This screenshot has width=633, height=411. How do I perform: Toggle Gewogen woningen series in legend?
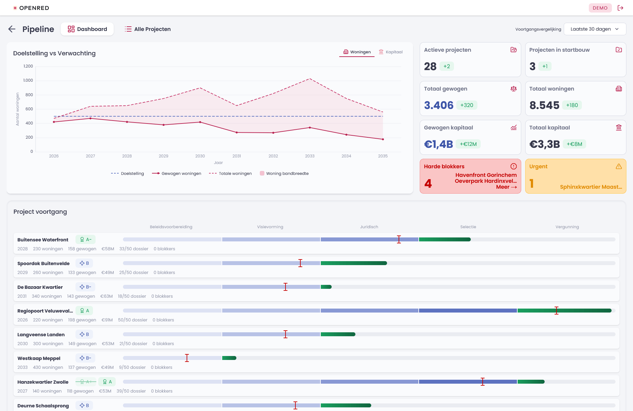[176, 174]
